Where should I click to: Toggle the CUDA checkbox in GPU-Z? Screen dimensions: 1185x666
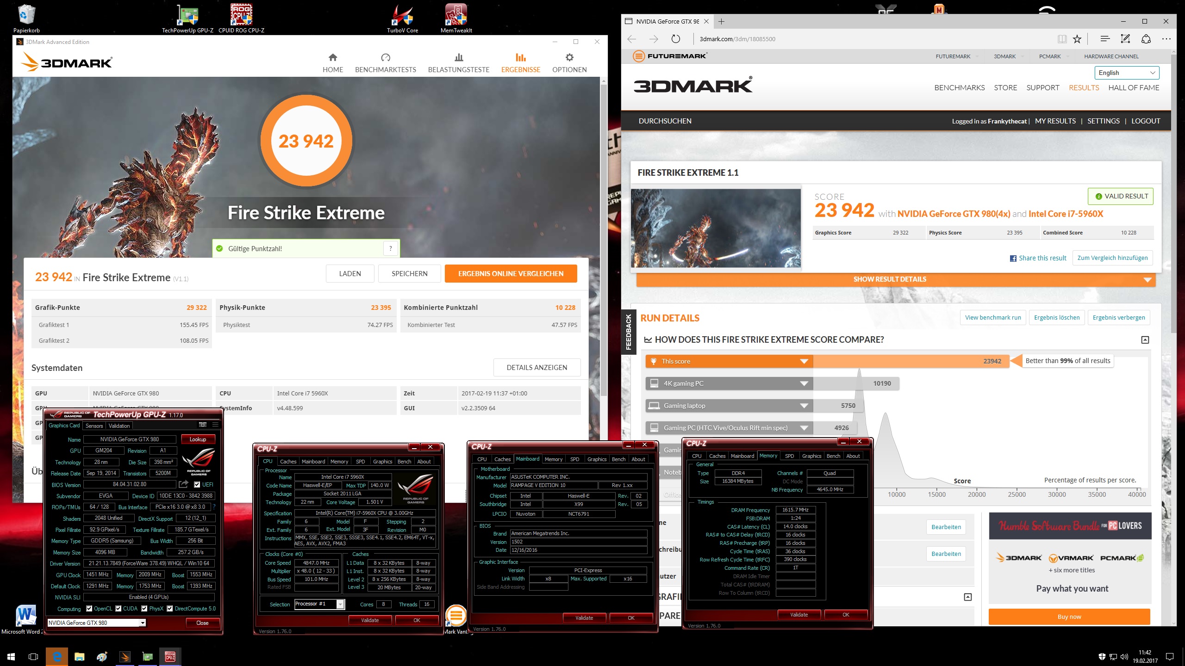point(118,609)
